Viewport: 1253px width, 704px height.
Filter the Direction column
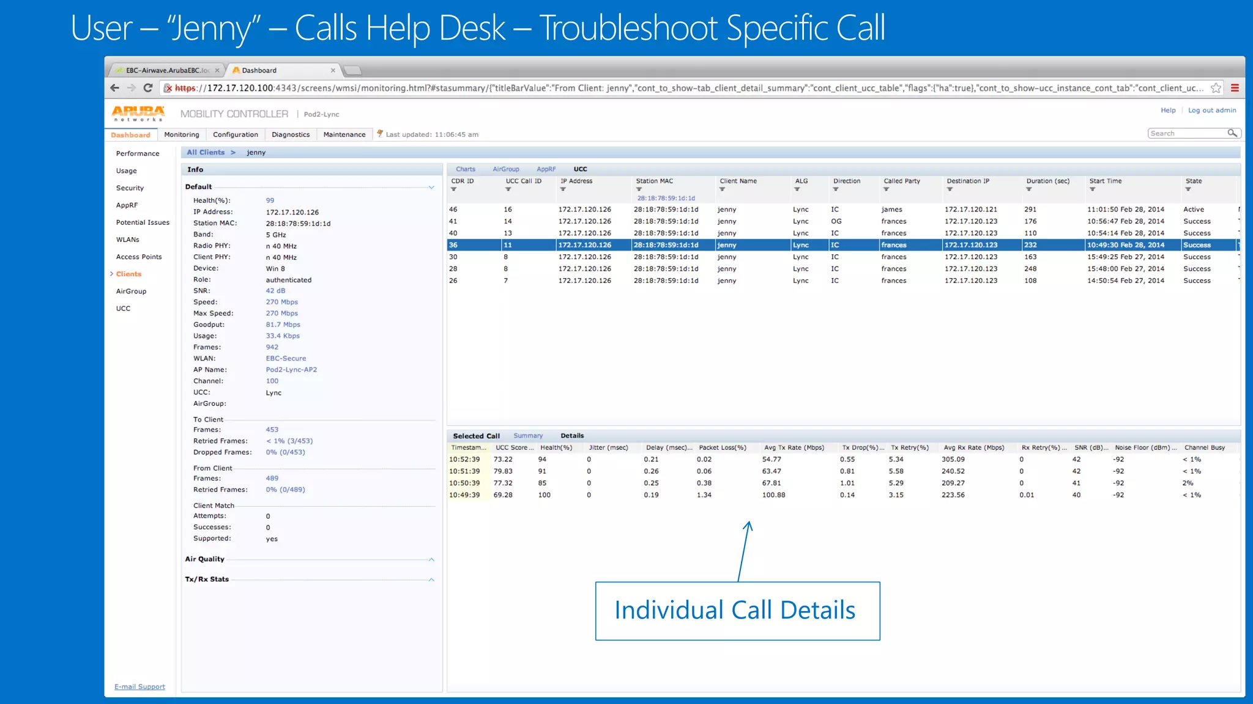(x=836, y=189)
